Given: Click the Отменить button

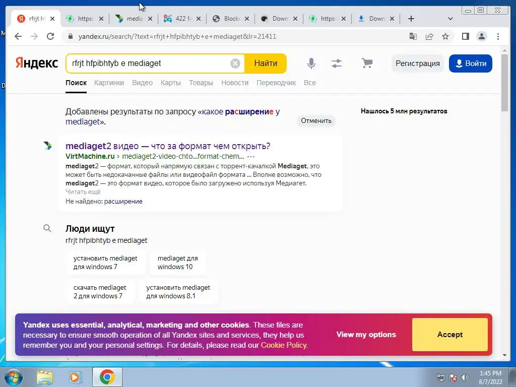Looking at the screenshot, I should (316, 121).
